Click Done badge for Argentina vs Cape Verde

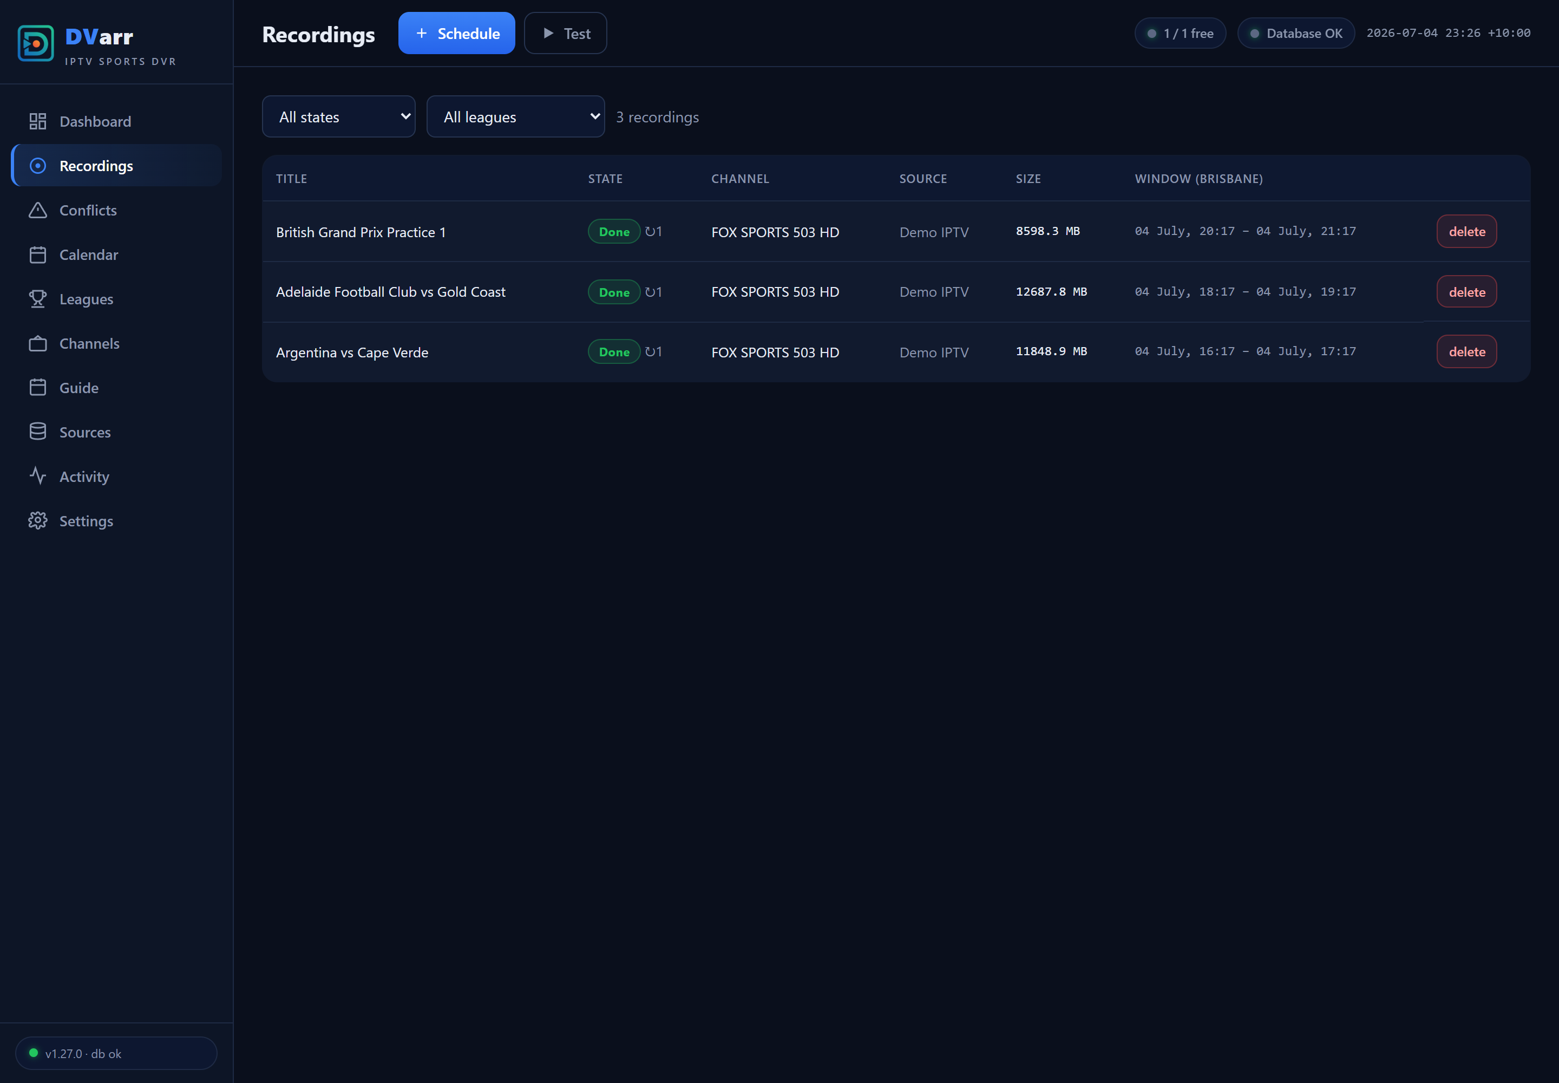[x=614, y=351]
